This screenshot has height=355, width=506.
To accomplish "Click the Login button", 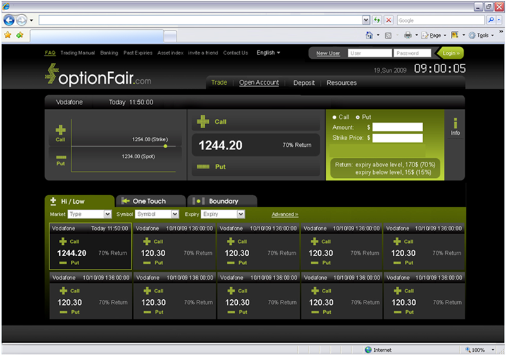I will click(450, 53).
